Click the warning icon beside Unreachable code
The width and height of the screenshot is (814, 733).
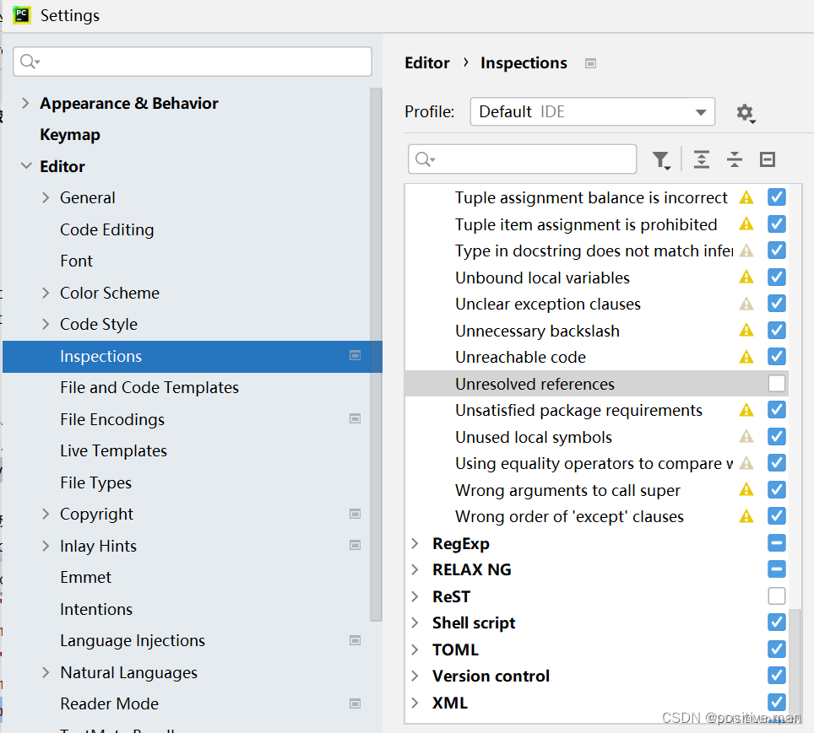746,357
